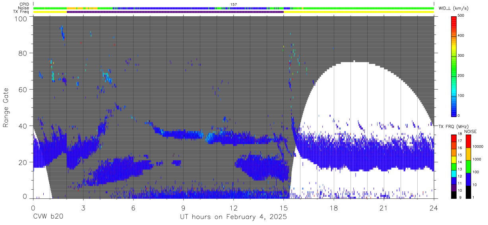This screenshot has height=225, width=488.
Task: Click the green band of the WID colorbar
Action: pyautogui.click(x=453, y=65)
